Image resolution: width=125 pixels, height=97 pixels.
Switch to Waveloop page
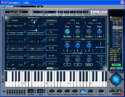[x=67, y=91]
